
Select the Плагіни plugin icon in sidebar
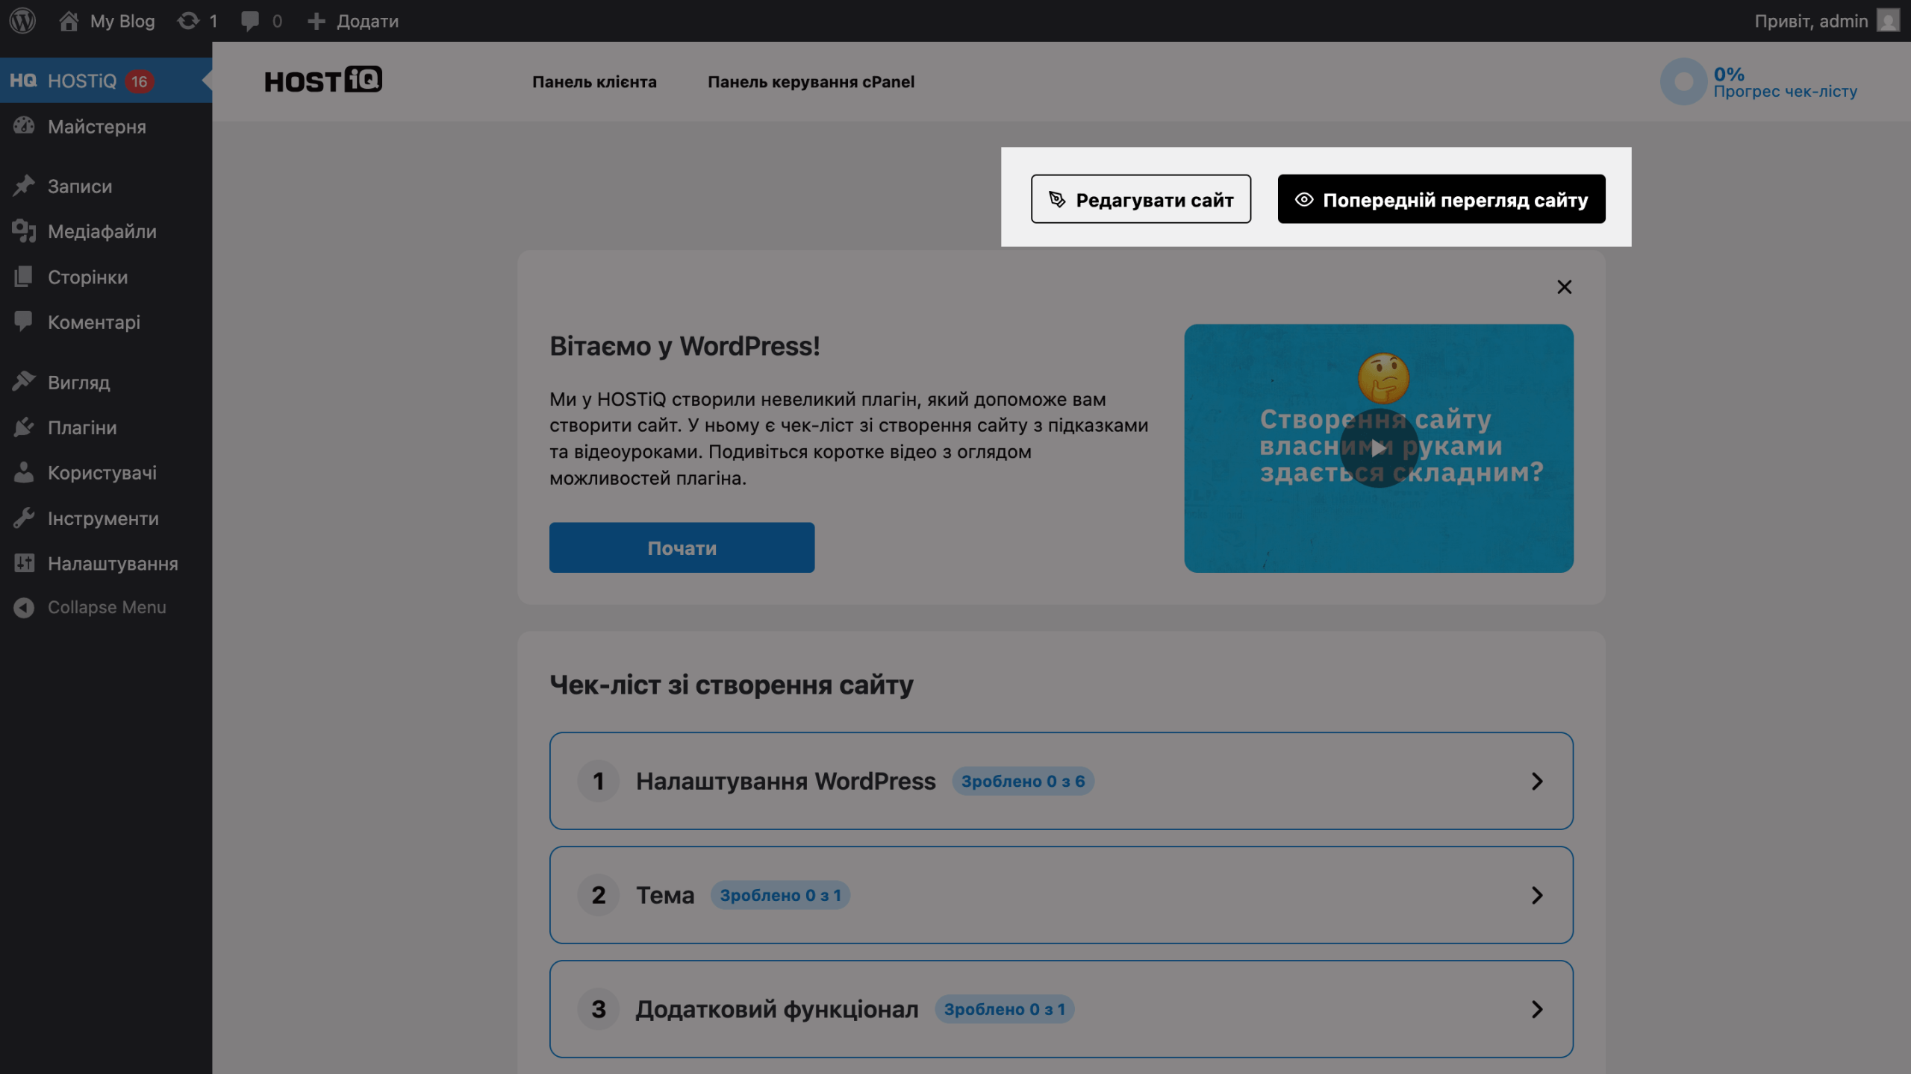click(25, 427)
